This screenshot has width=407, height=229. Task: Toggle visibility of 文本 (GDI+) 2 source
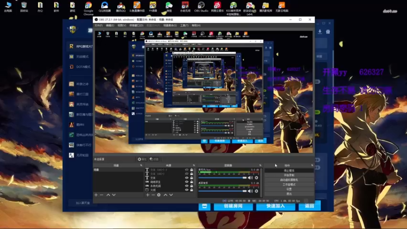(x=187, y=170)
